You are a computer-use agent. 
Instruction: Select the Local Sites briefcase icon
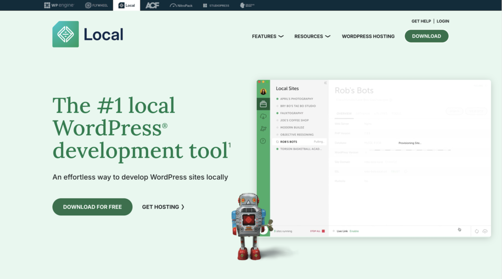tap(263, 104)
